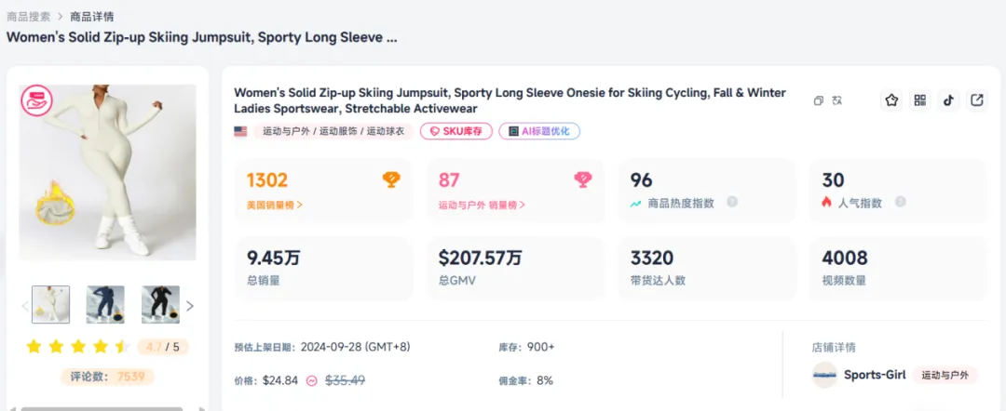Click the AI标题优化 button
This screenshot has height=411, width=1006.
539,131
